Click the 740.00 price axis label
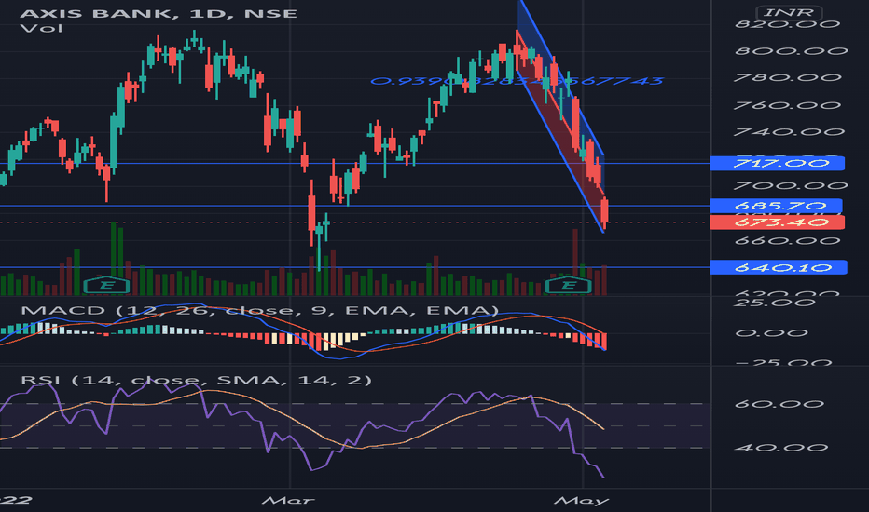Image resolution: width=869 pixels, height=512 pixels. (789, 132)
